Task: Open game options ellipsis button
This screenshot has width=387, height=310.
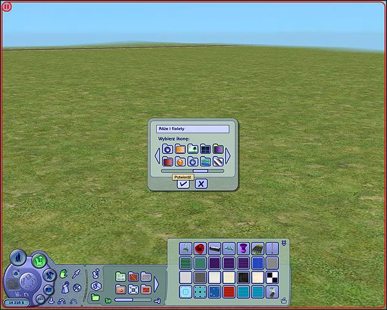Action: click(x=41, y=299)
